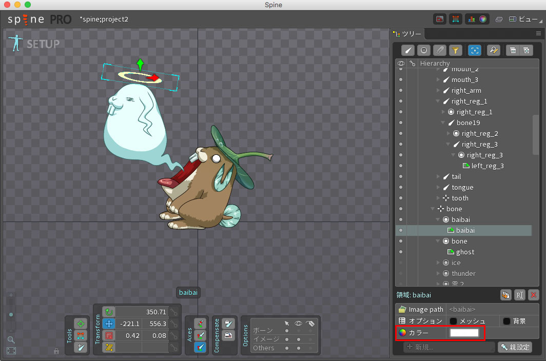Screen dimensions: 546x361
Task: Choose Parent axes mode
Action: 200,335
